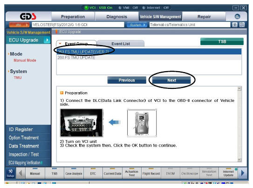Click the Next button

[x=171, y=80]
